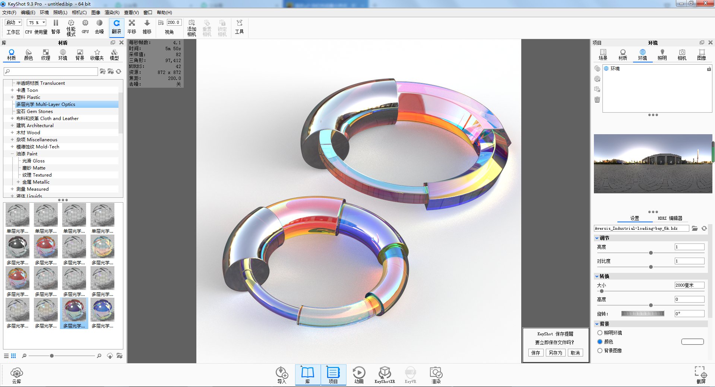Choose the 背景图像 radio option
The width and height of the screenshot is (715, 387).
600,351
